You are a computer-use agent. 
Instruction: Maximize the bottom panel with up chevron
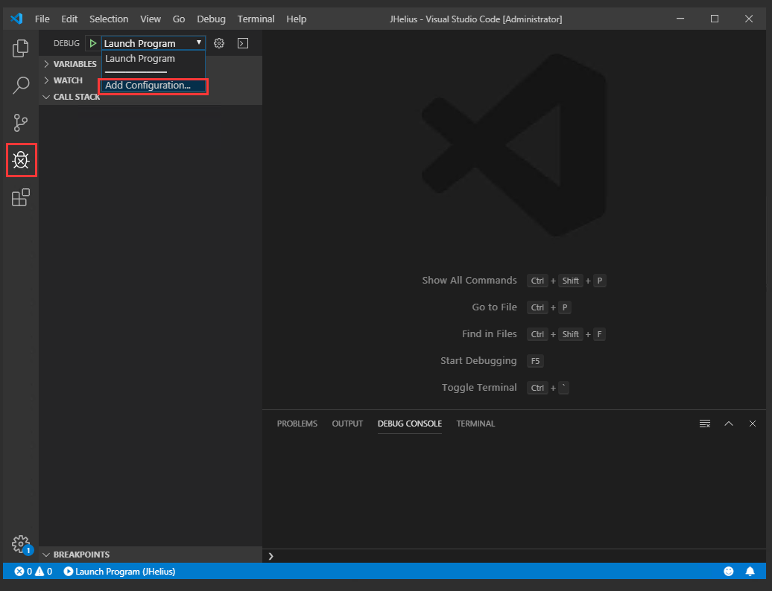729,424
